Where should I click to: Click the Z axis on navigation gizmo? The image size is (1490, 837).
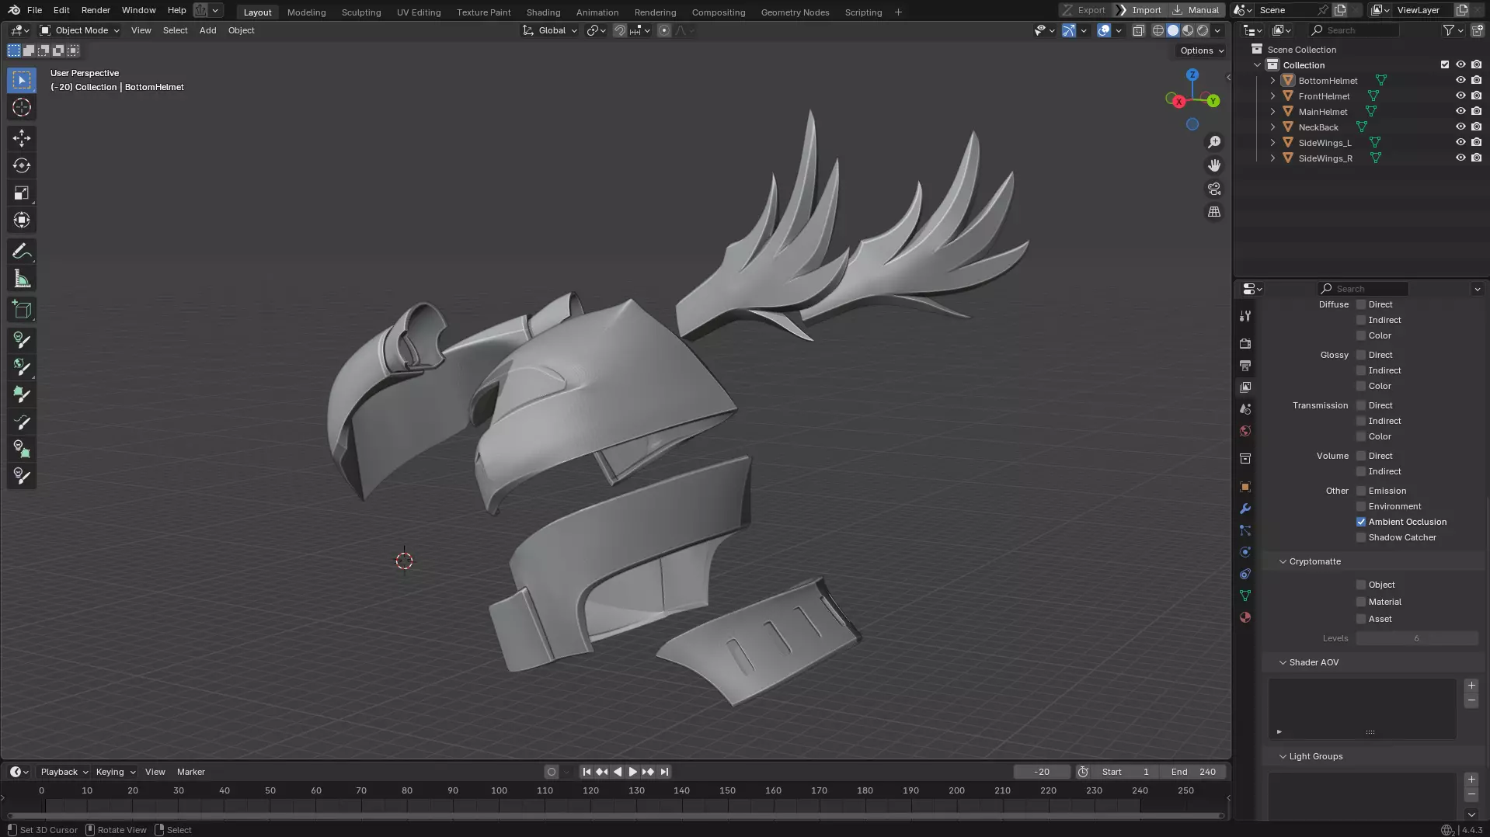[x=1192, y=75]
